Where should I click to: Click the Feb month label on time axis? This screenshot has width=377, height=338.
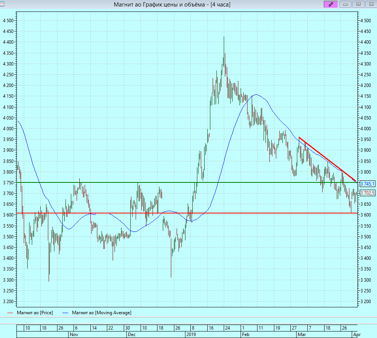[x=246, y=335]
